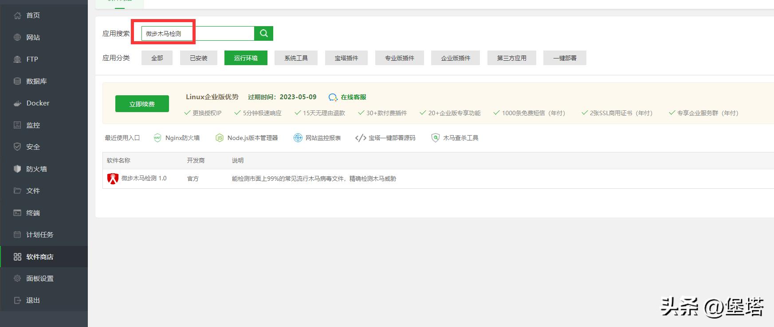Select the 宝塔插件 category tab
The image size is (774, 327).
click(x=346, y=58)
